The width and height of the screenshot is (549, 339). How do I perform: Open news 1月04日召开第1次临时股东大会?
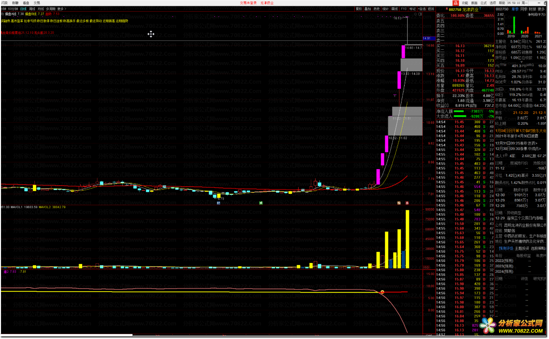[x=520, y=131]
